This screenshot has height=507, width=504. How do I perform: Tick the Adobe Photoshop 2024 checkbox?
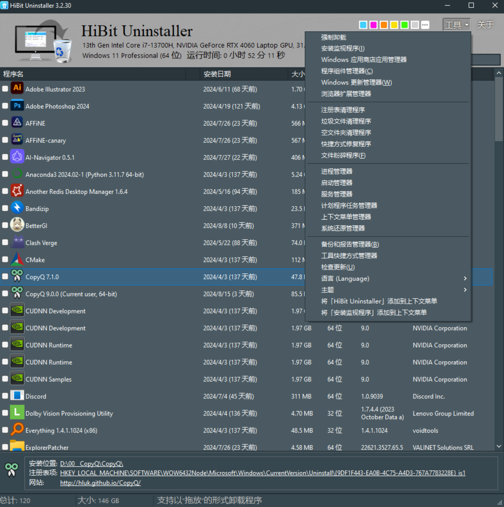5,106
